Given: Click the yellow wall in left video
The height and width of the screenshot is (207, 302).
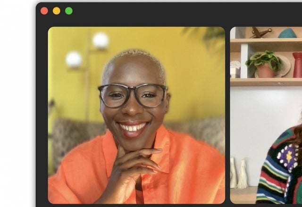Looking at the screenshot, I should pos(193,77).
